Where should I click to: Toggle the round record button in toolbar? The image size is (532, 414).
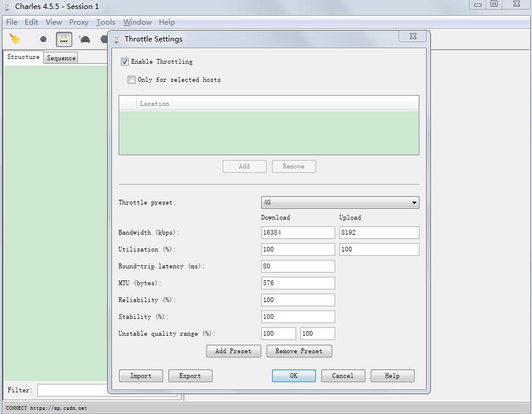click(x=43, y=39)
